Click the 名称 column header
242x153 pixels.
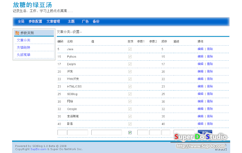click(70, 42)
